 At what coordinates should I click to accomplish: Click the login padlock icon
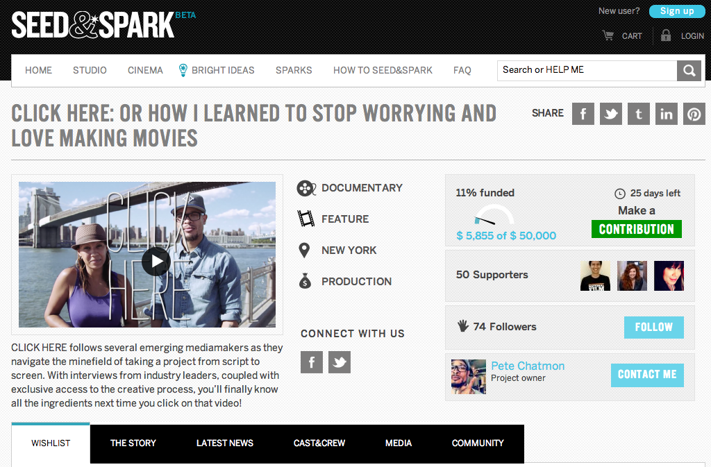pos(666,35)
